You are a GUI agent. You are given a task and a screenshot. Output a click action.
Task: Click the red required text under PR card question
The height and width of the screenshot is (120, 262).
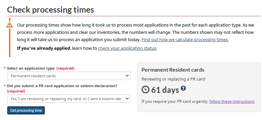coord(16,91)
